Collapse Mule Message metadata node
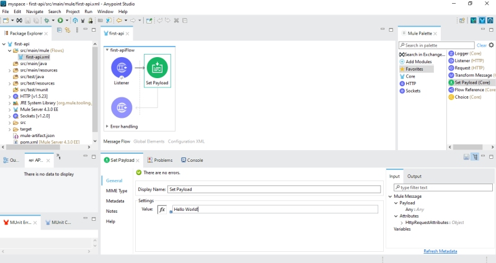The image size is (496, 263). click(x=391, y=197)
